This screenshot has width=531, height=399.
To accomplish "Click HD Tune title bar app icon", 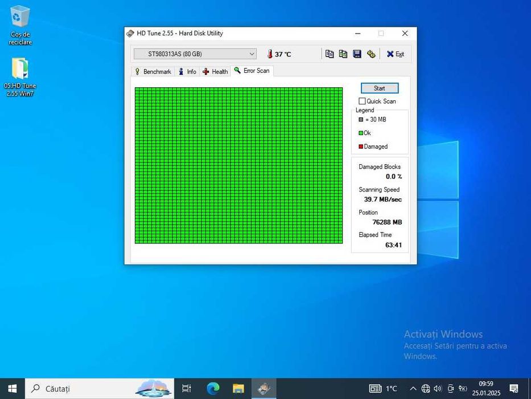I will [130, 33].
